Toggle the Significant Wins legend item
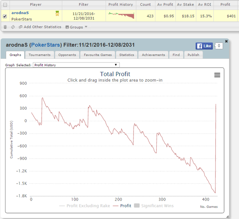The width and height of the screenshot is (239, 219). tap(154, 206)
